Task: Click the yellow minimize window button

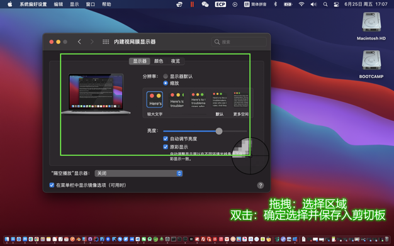Action: pyautogui.click(x=59, y=42)
